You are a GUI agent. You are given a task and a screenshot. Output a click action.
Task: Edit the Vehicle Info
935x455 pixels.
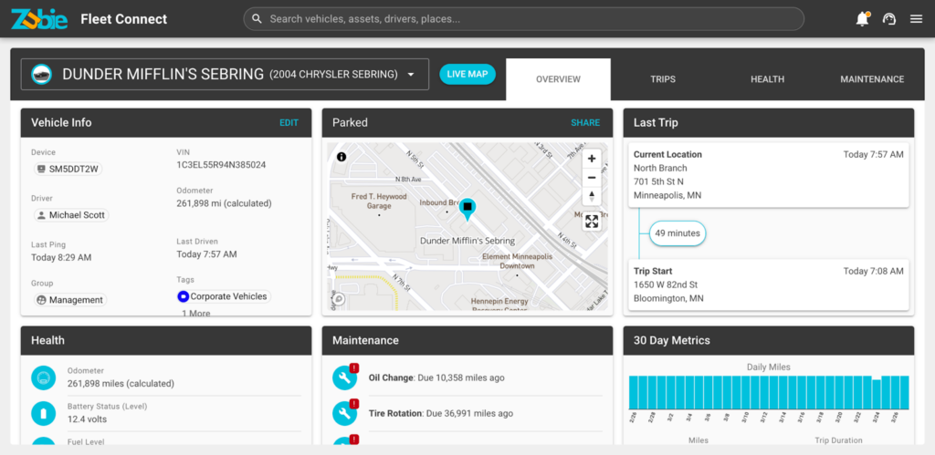289,123
